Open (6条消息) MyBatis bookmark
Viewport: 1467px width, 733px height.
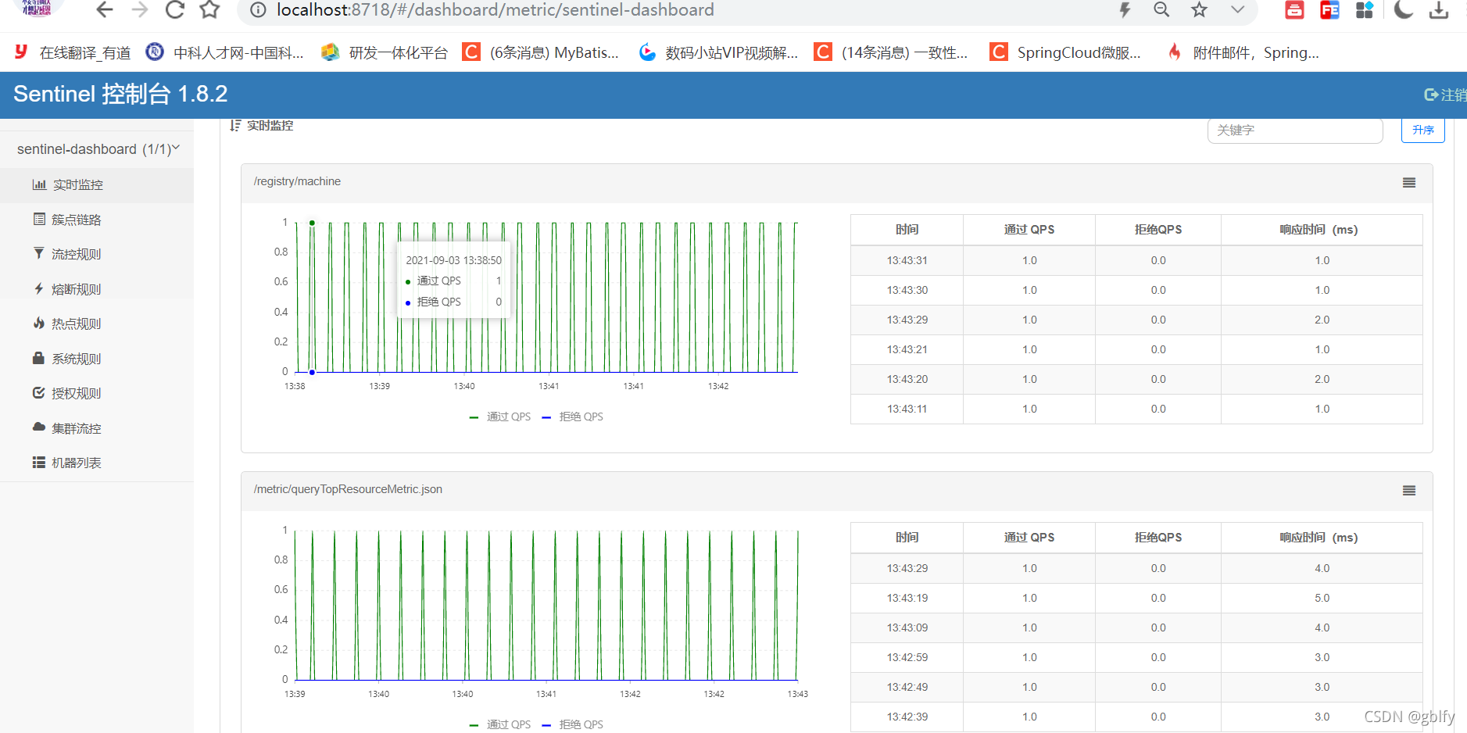click(x=541, y=52)
